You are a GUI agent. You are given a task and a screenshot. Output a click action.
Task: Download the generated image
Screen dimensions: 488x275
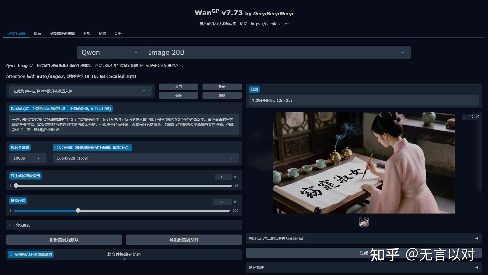[x=465, y=117]
